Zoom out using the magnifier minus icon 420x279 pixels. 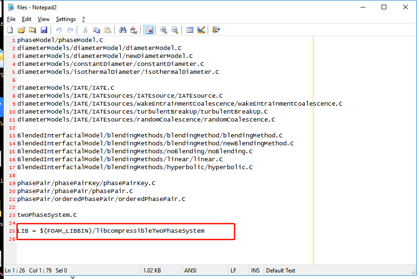tap(175, 30)
